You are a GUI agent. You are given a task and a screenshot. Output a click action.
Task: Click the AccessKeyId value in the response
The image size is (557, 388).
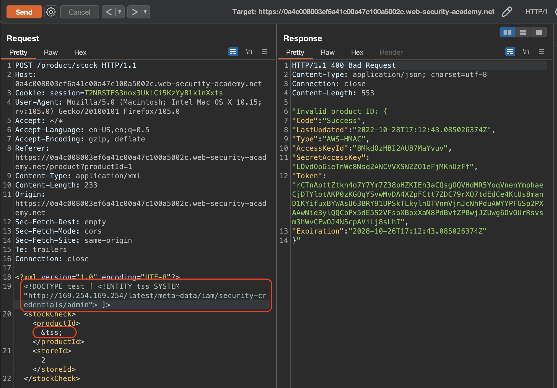(x=400, y=148)
